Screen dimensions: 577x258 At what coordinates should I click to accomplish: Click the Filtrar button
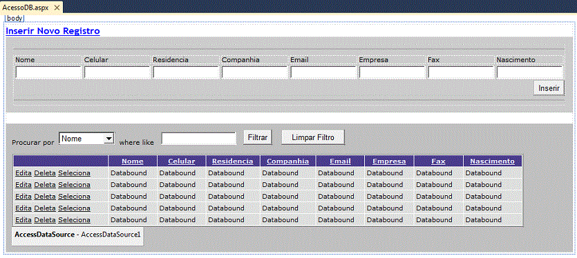tap(258, 137)
